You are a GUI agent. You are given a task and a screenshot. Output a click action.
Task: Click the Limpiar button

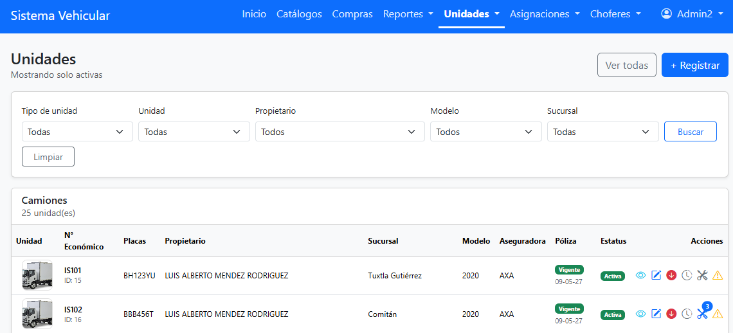click(x=48, y=157)
